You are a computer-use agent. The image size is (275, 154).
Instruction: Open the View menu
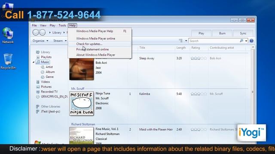[x=43, y=26]
